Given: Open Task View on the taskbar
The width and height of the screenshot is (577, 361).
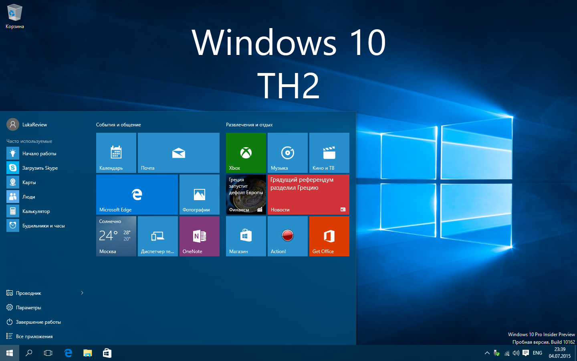Looking at the screenshot, I should pos(48,353).
